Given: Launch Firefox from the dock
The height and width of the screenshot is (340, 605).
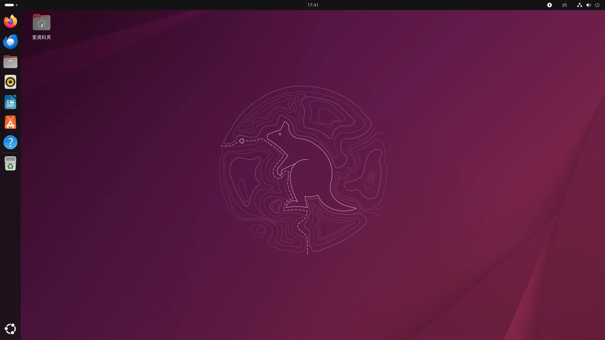Looking at the screenshot, I should pyautogui.click(x=10, y=21).
